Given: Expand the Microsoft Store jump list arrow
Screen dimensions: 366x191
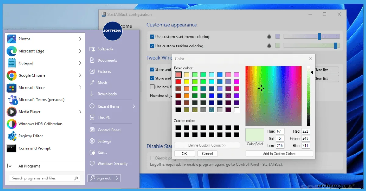Looking at the screenshot, I should pyautogui.click(x=80, y=88).
